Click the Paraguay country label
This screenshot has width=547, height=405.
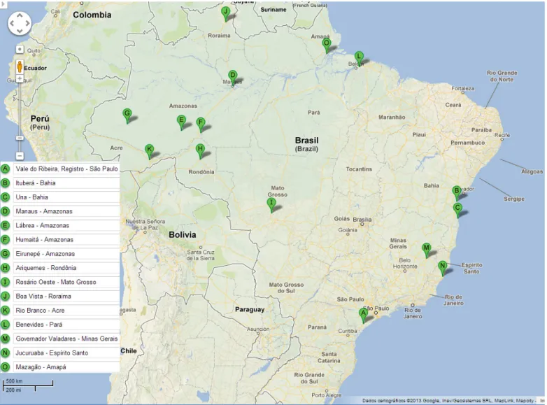[250, 309]
